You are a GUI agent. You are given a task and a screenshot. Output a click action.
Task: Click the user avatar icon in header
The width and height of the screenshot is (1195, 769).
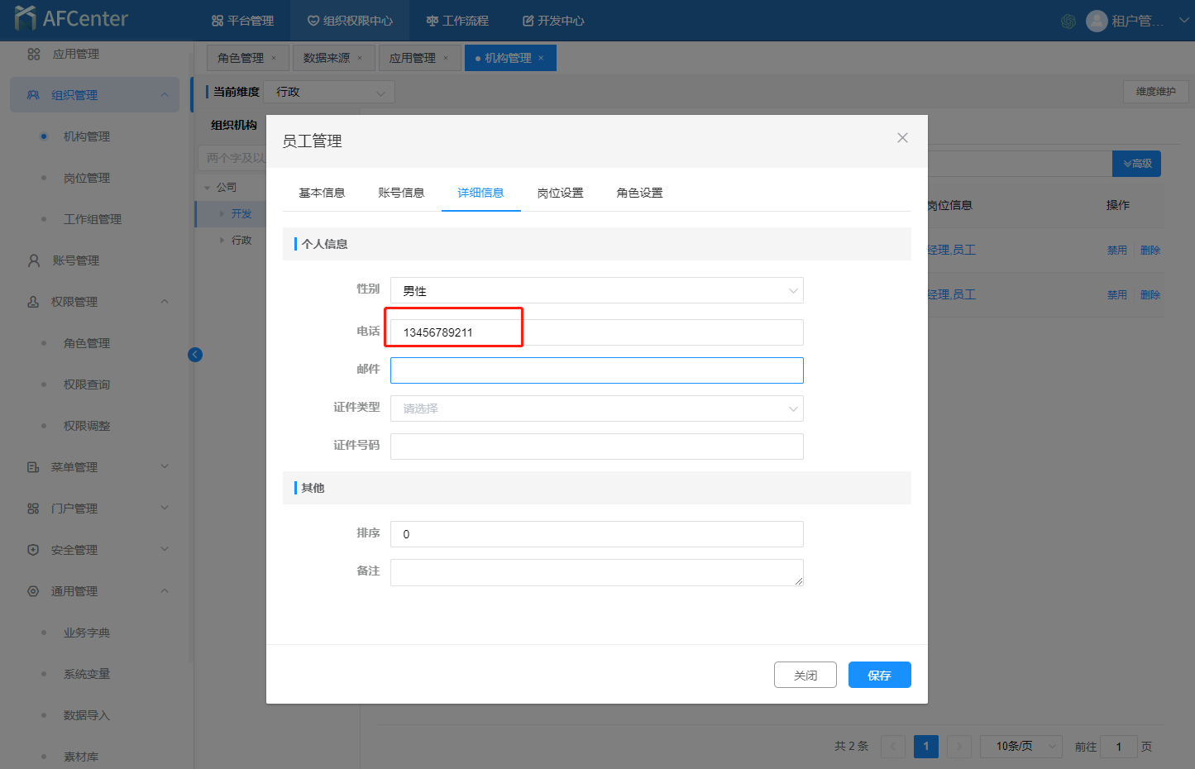pyautogui.click(x=1097, y=21)
